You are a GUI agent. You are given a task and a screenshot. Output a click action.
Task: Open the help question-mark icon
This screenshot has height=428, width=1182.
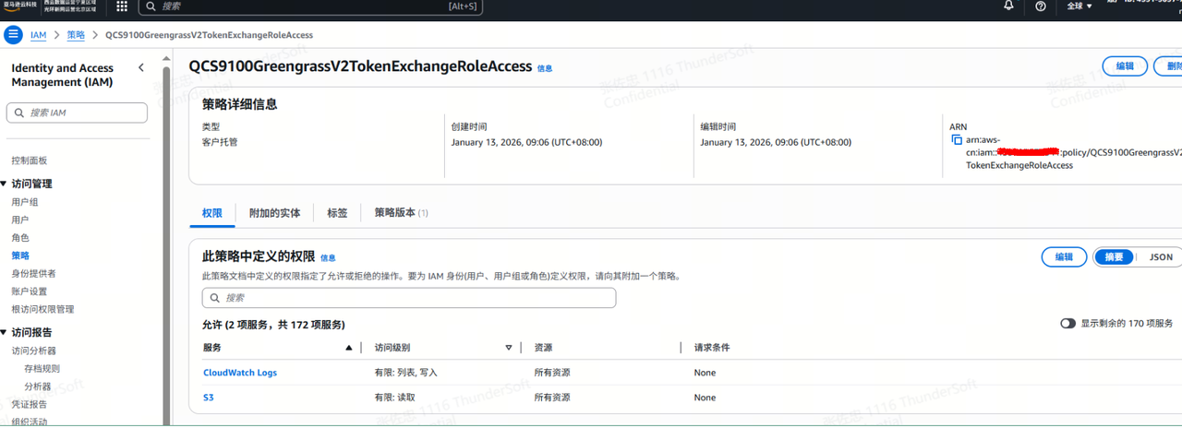[x=1041, y=6]
